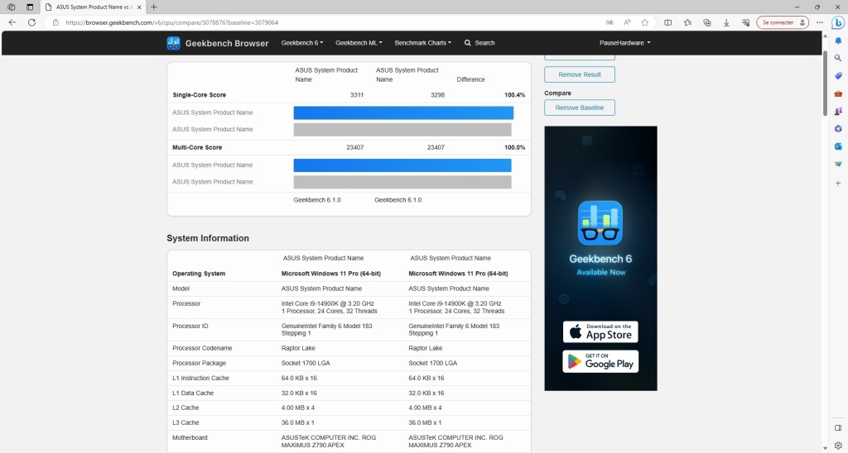Expand Geekbench ML dropdown menu
This screenshot has width=848, height=453.
pos(359,43)
